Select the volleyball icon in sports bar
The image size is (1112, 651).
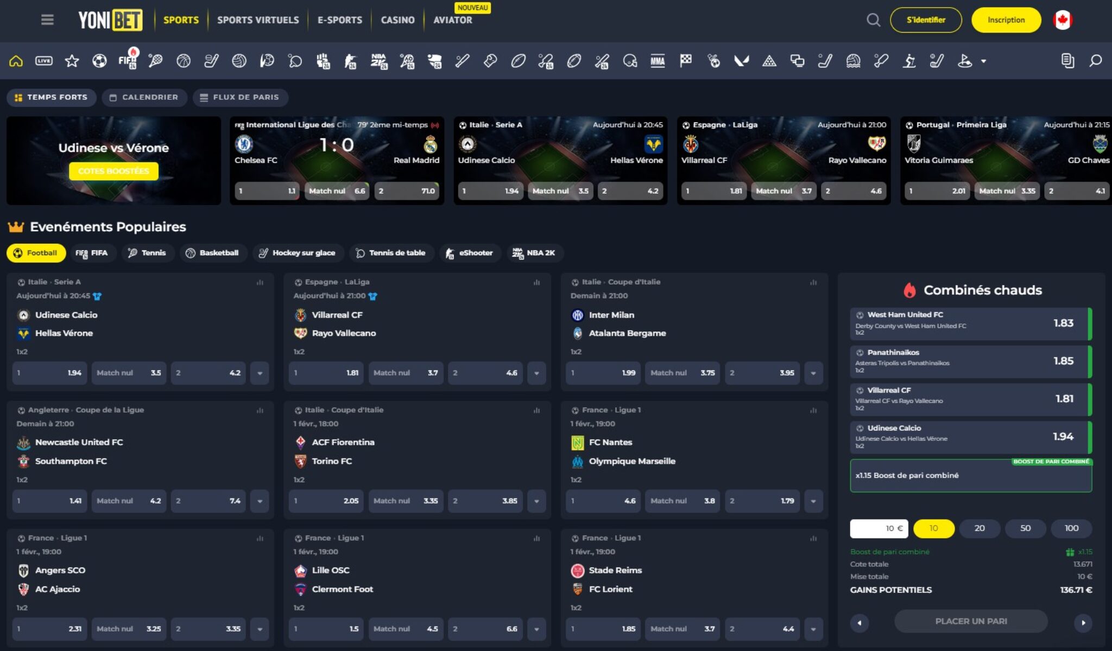[x=239, y=61]
